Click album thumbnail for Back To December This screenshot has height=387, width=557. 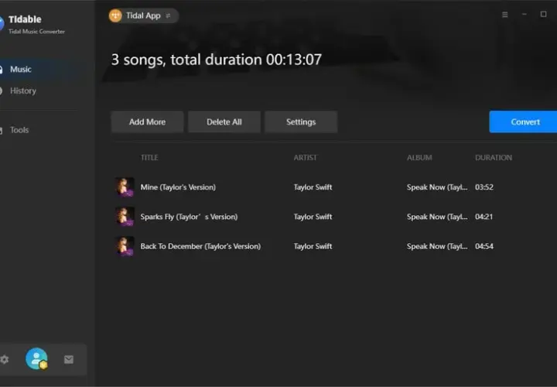click(x=125, y=246)
